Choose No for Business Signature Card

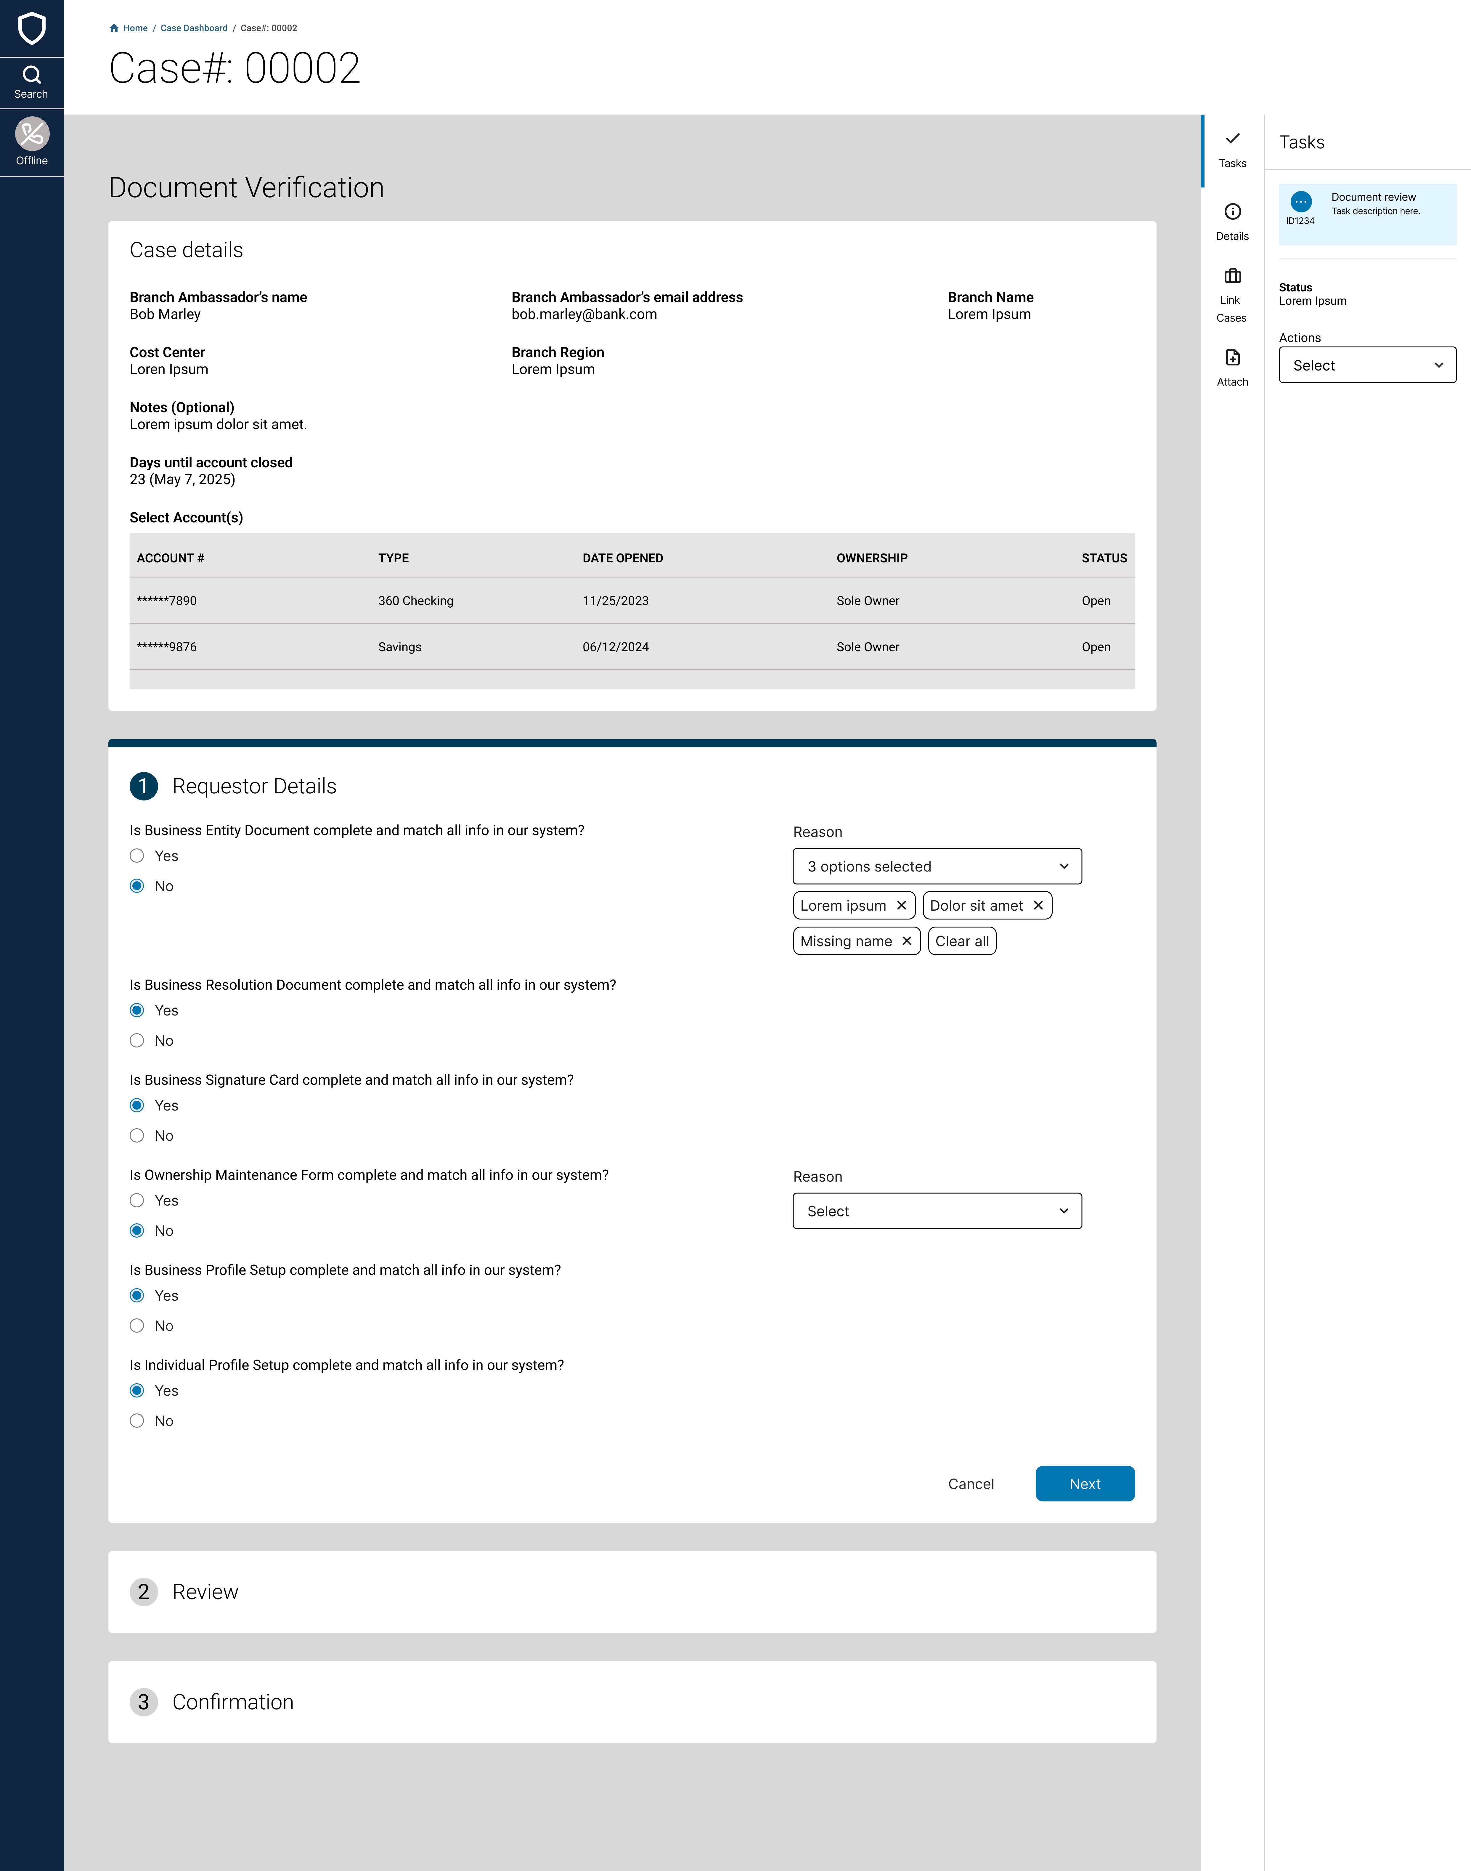(x=137, y=1135)
